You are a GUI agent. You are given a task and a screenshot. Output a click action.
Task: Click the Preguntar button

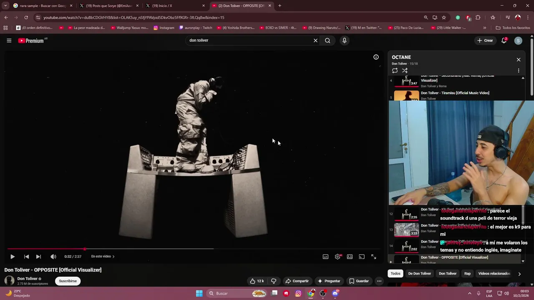coord(329,281)
